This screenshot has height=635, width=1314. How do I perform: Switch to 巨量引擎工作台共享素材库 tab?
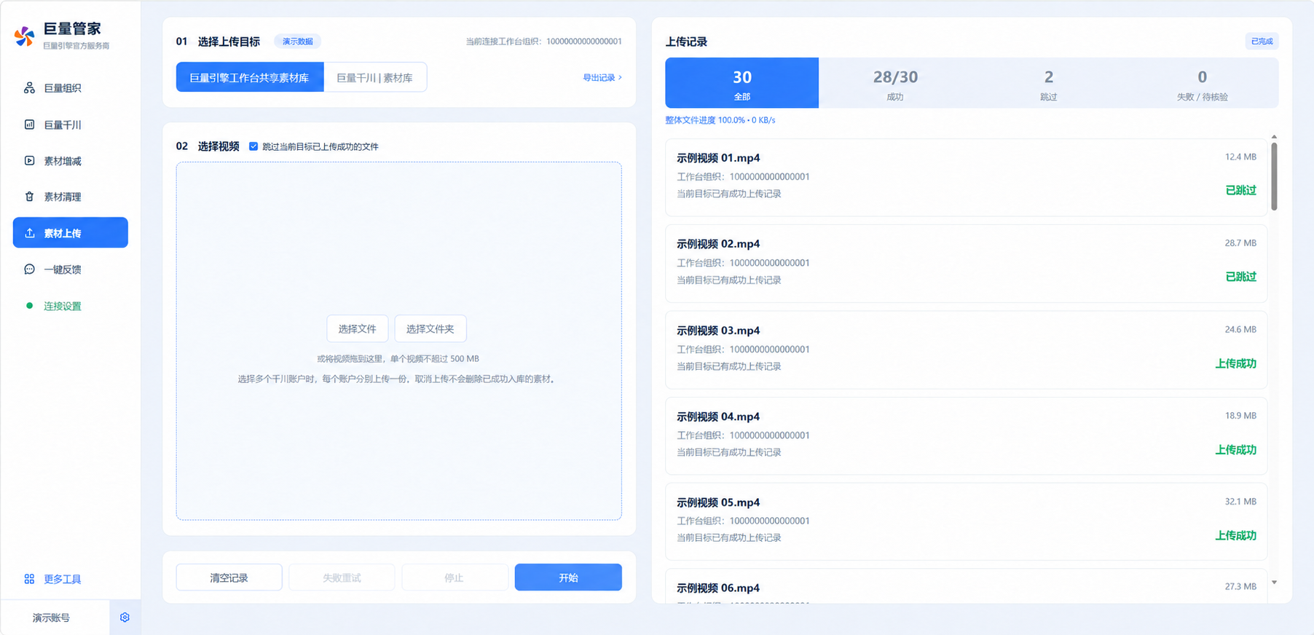click(250, 77)
